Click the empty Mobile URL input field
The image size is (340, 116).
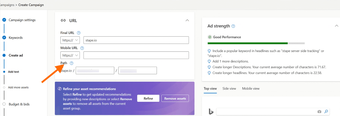pos(136,55)
